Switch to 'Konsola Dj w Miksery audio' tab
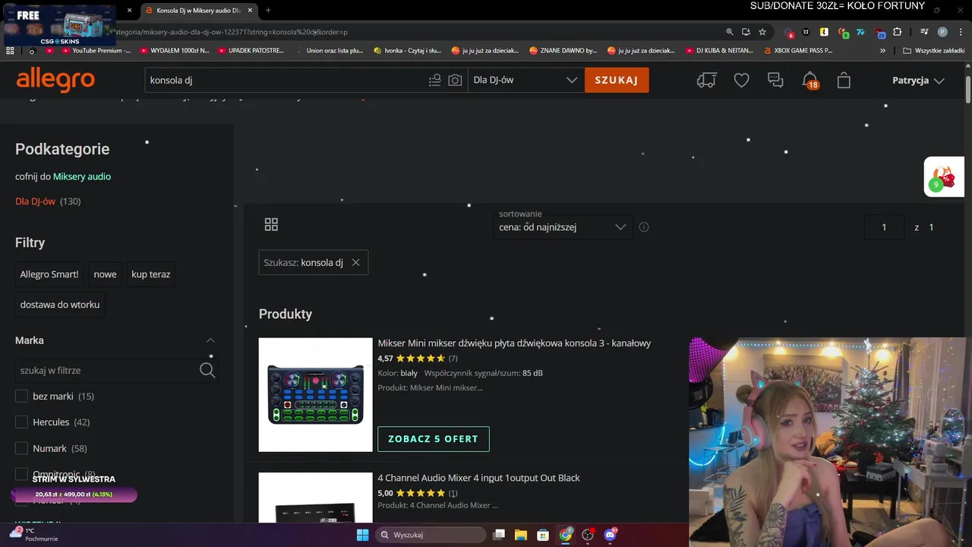 pyautogui.click(x=197, y=11)
